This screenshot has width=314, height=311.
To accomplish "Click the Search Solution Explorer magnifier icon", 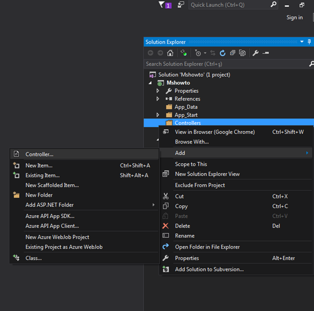I will point(311,64).
